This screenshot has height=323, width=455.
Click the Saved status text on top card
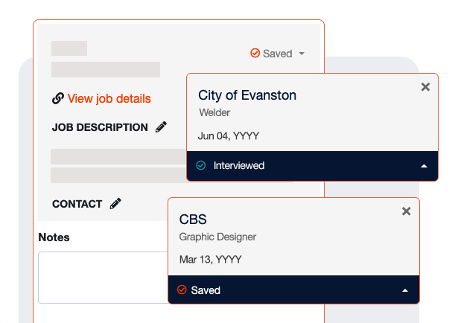(x=278, y=54)
